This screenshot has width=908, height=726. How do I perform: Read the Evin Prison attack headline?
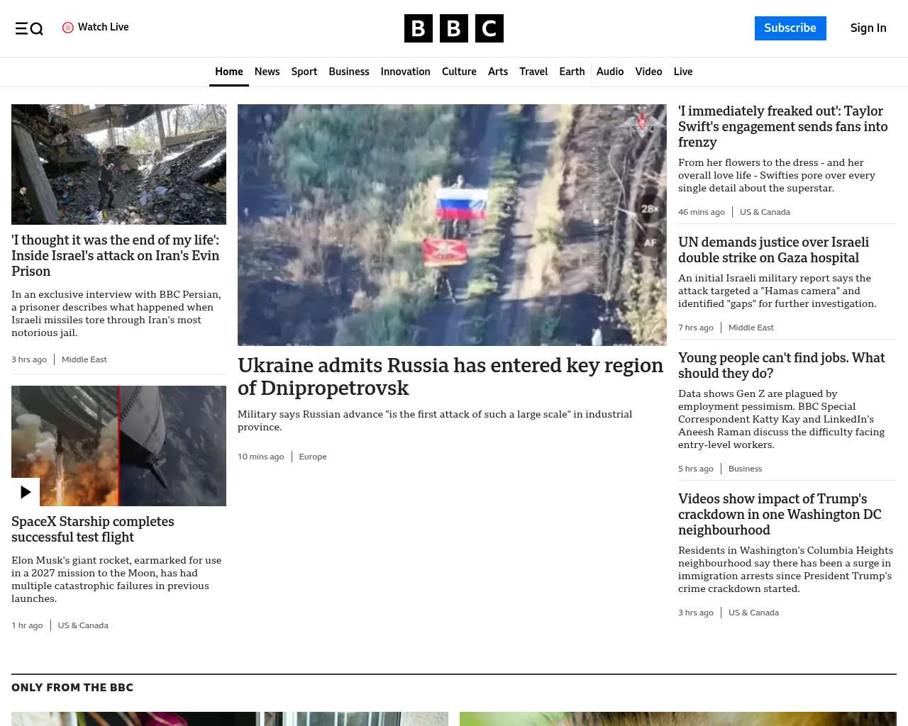click(x=116, y=255)
